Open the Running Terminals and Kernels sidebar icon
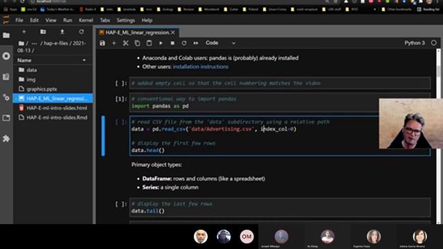Viewport: 443px width, 249px height. 6,56
